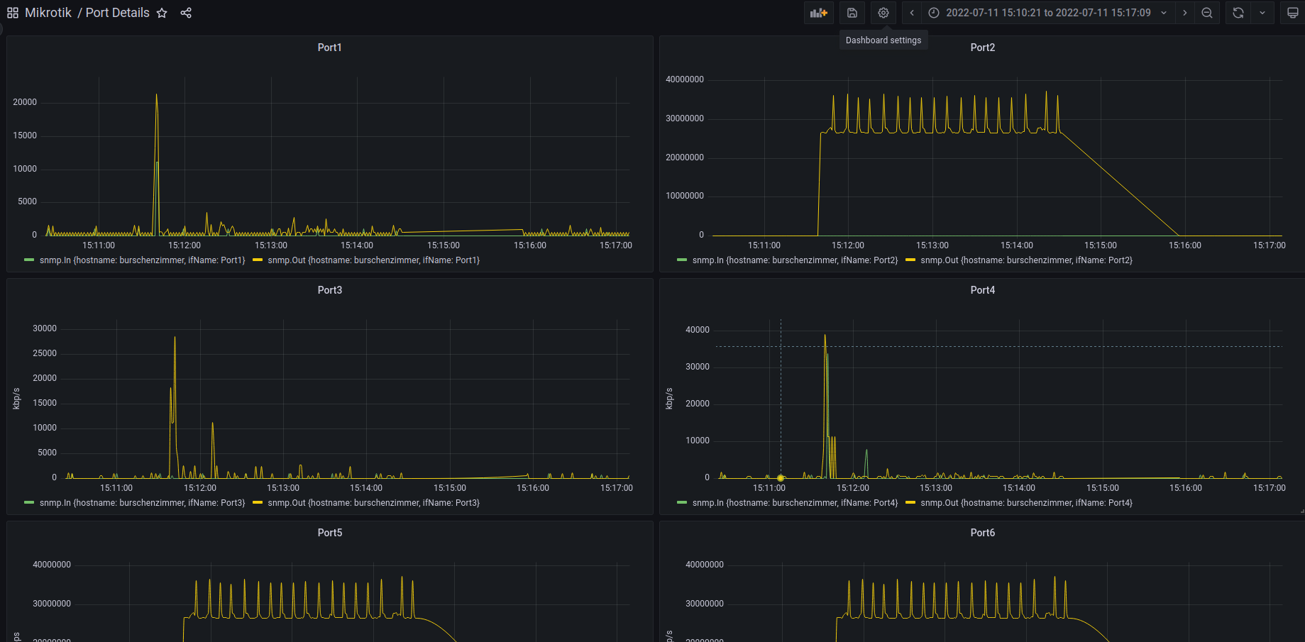Viewport: 1305px width, 642px height.
Task: Open the Add panel icon
Action: click(x=818, y=13)
